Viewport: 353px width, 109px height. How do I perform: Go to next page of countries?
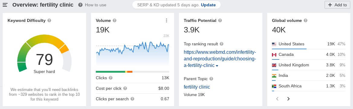pyautogui.click(x=288, y=99)
